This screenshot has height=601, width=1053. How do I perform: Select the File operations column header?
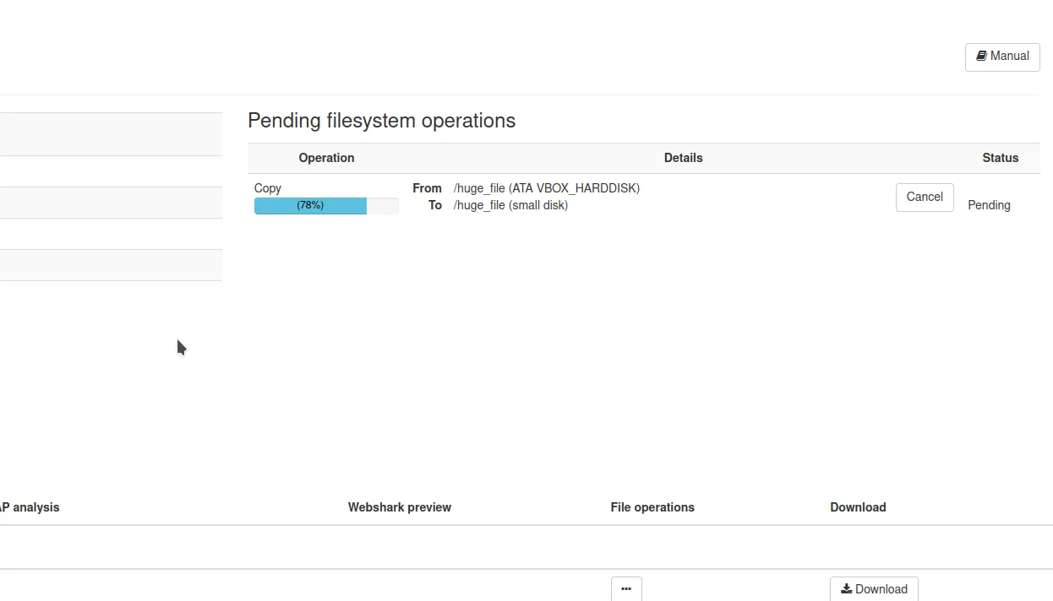point(652,507)
